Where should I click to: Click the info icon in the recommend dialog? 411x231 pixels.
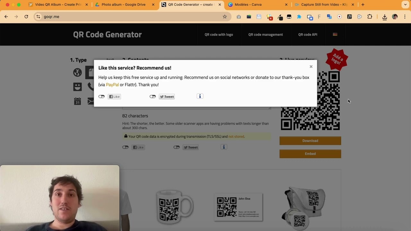point(200,96)
